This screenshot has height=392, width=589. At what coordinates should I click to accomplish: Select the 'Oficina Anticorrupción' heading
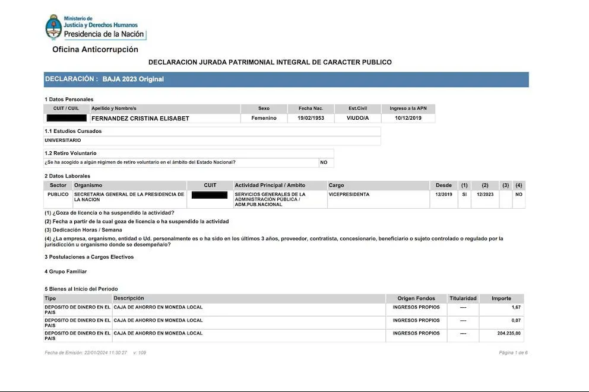[95, 50]
